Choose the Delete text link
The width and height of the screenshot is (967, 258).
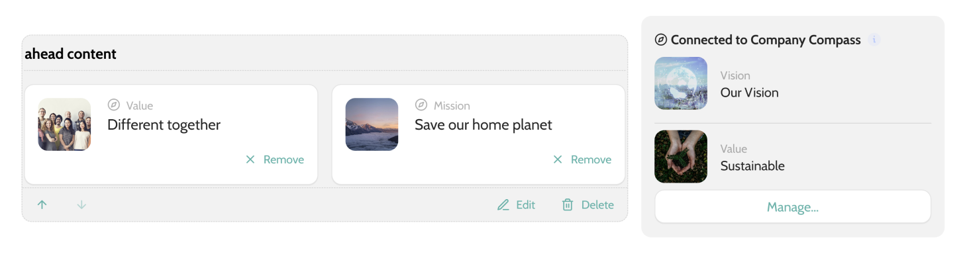[597, 205]
